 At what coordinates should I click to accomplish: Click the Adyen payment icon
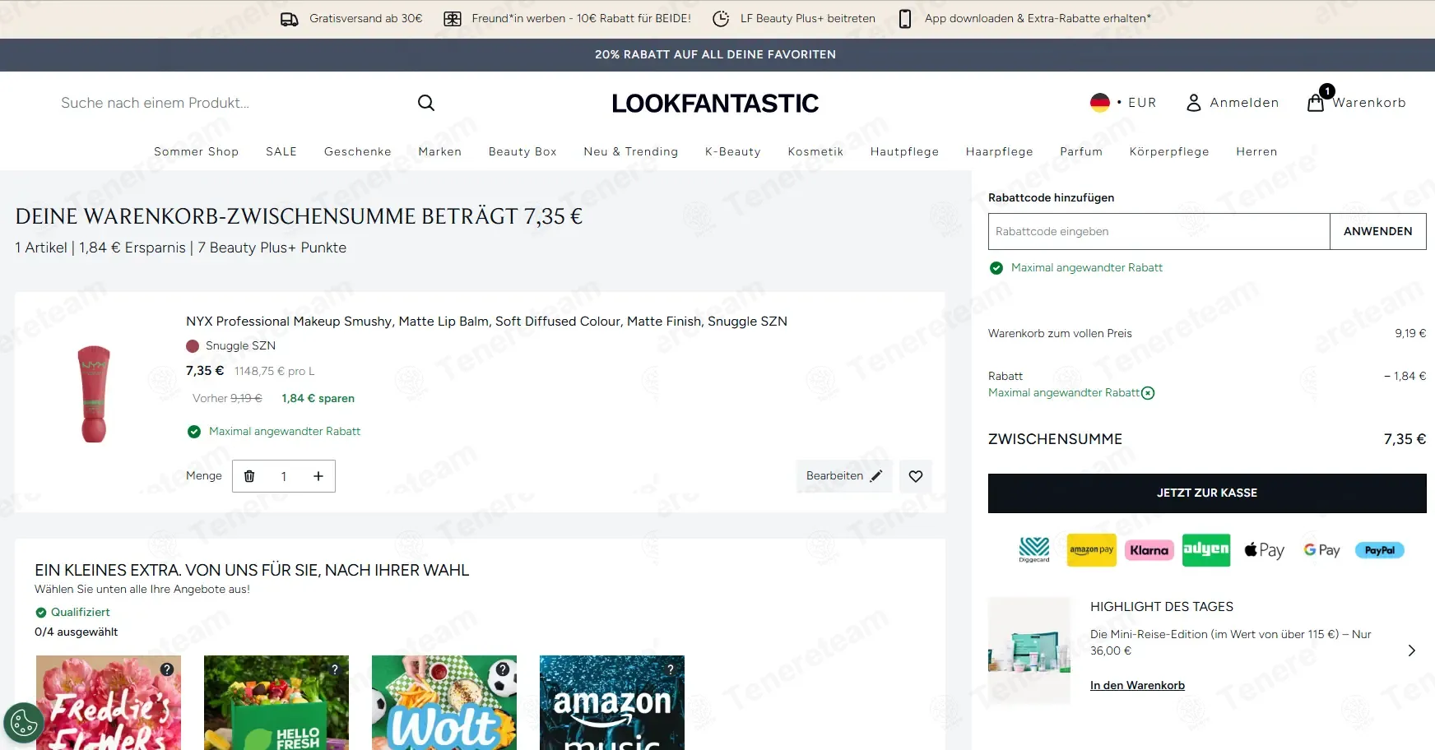[1206, 550]
